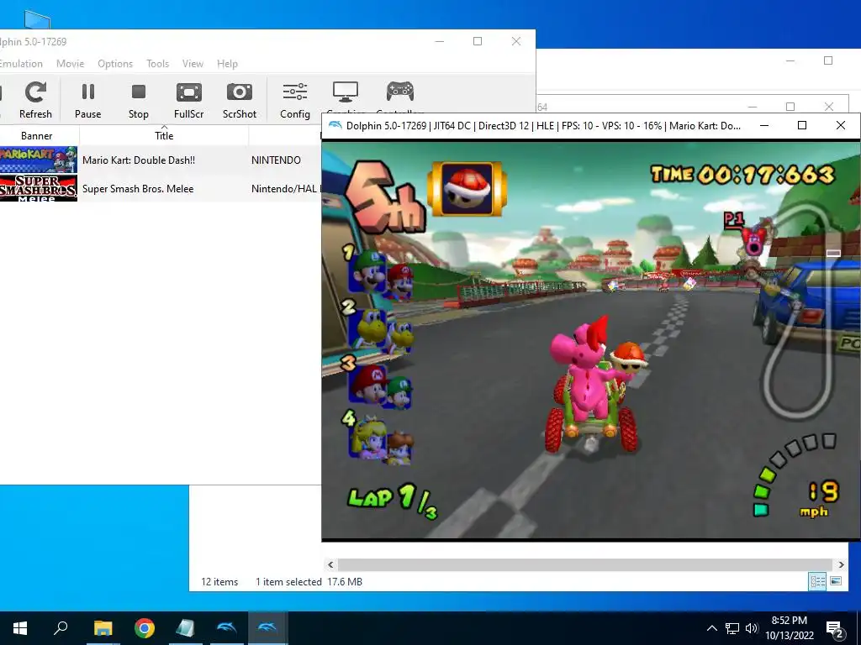The image size is (861, 645).
Task: Stop emulation using the Stop button
Action: click(139, 100)
